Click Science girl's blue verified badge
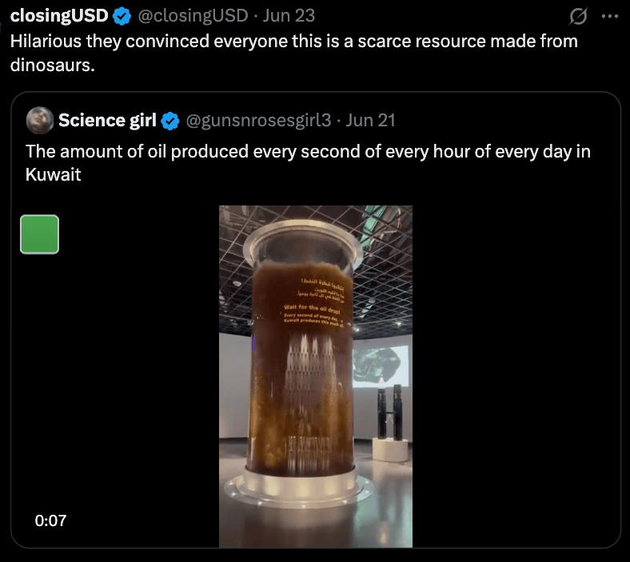The width and height of the screenshot is (630, 562). pos(169,121)
